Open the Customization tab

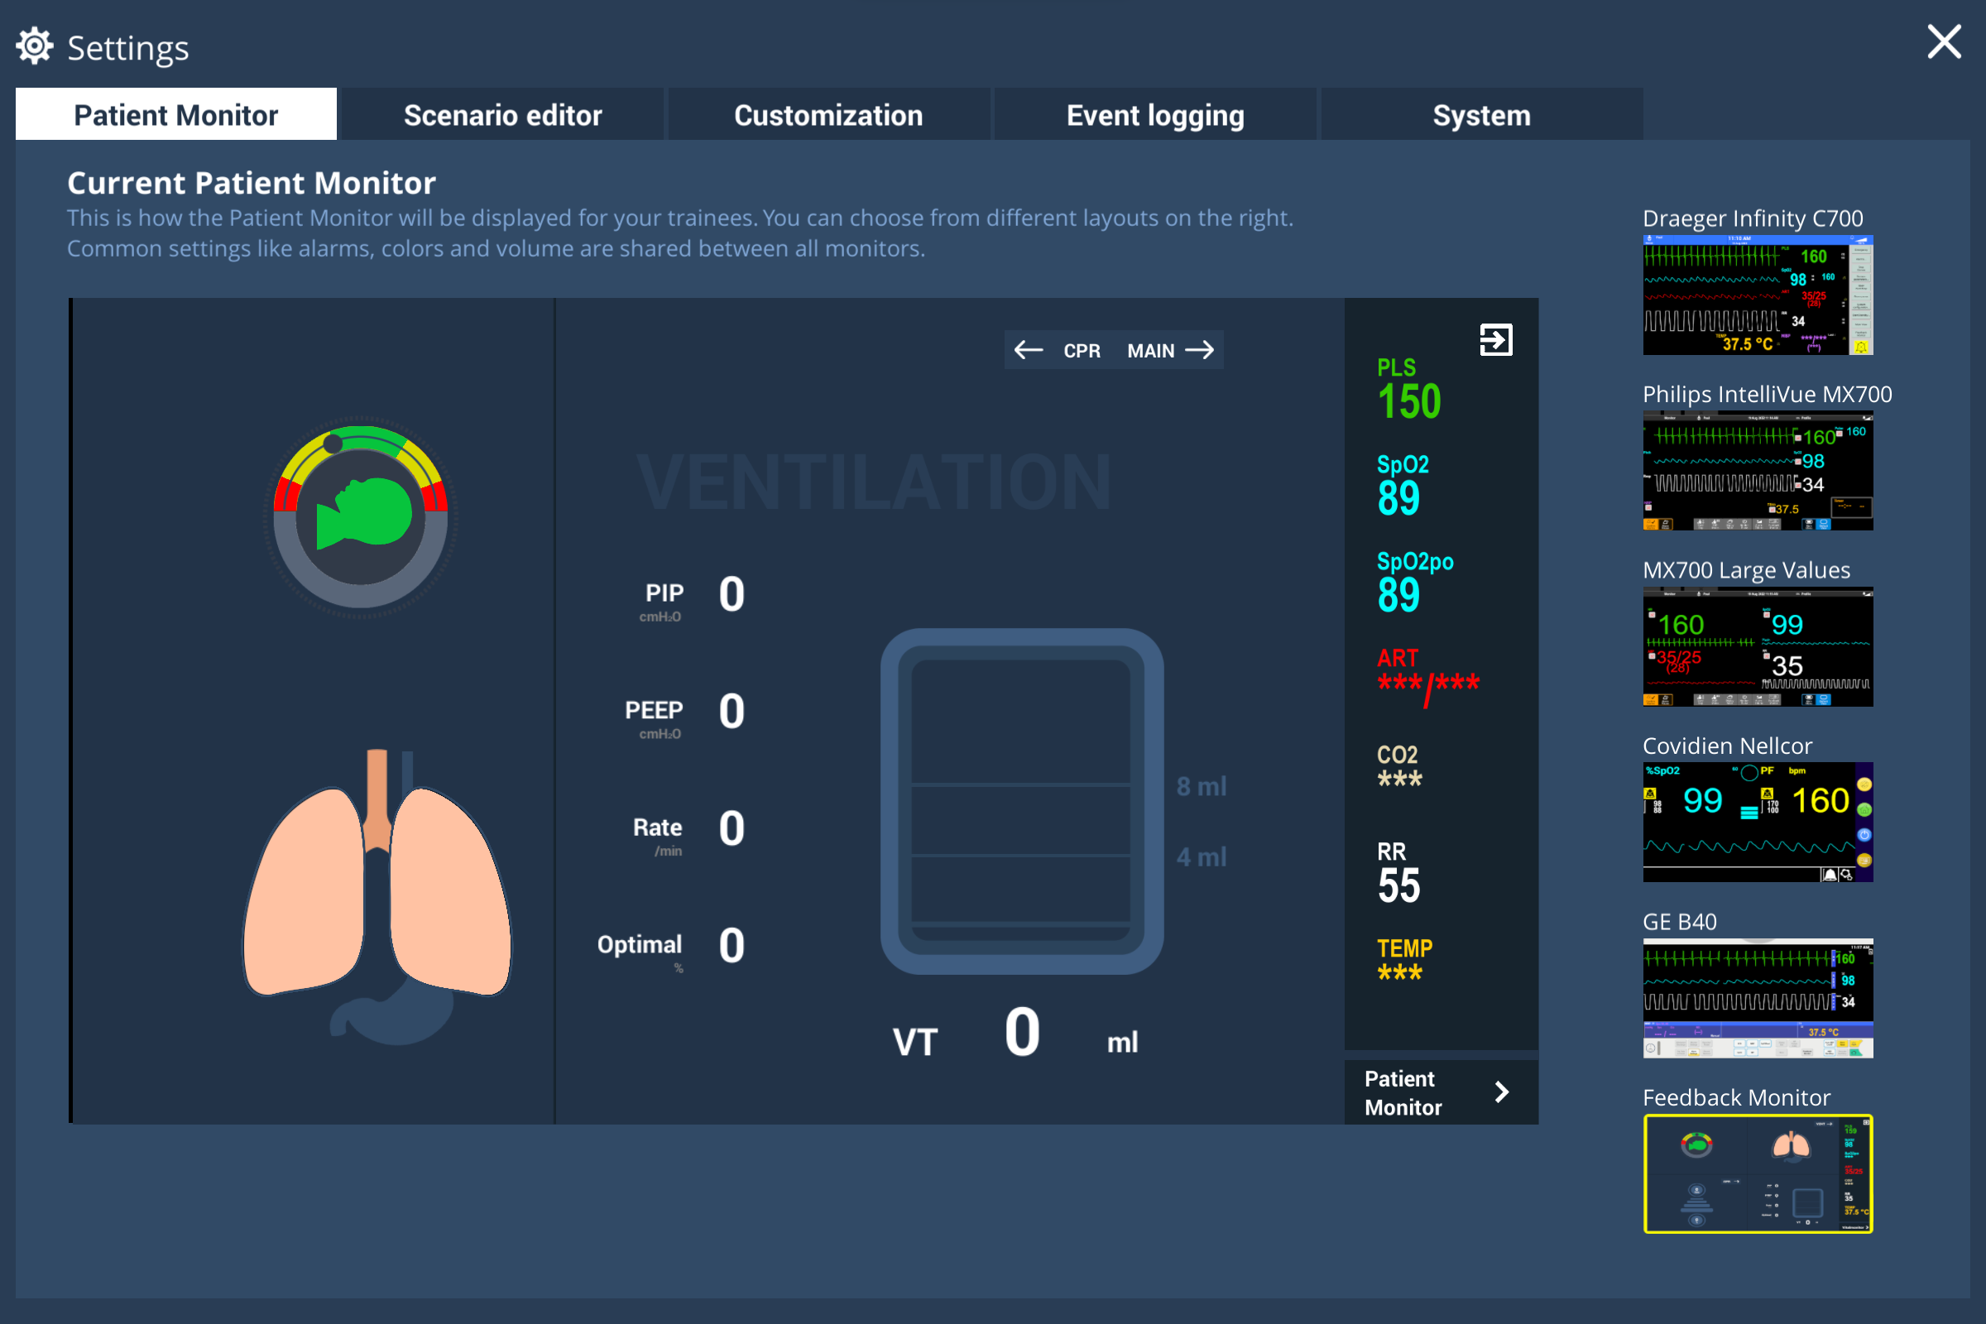pyautogui.click(x=828, y=114)
